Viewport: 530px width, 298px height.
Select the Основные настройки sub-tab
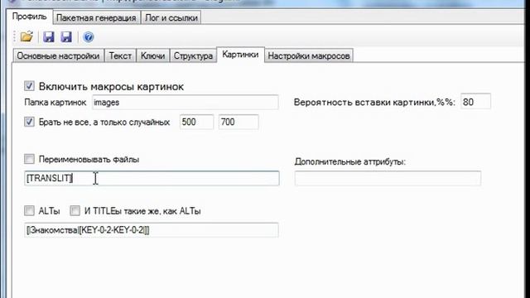point(58,55)
